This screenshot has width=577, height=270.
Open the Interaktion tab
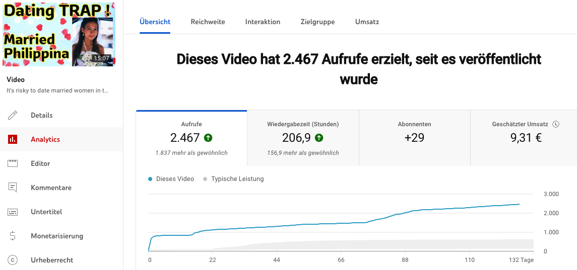(x=263, y=22)
